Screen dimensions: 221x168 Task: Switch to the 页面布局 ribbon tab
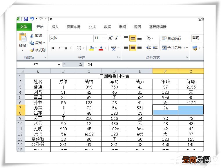pos(74,27)
